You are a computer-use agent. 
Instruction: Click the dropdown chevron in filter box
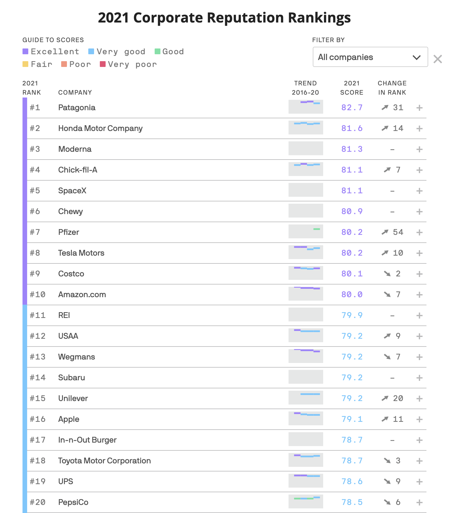(x=416, y=57)
